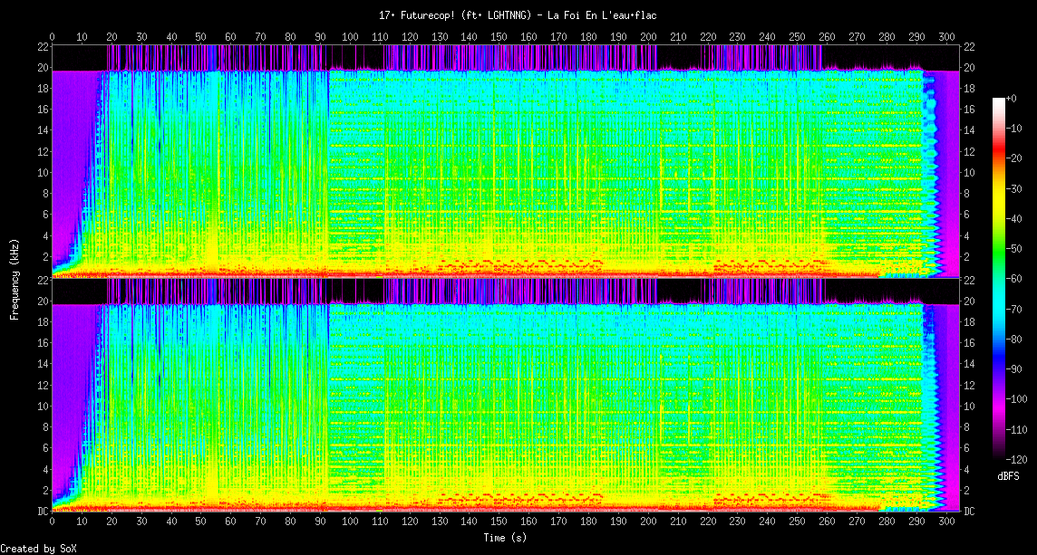Select the 150 tick on the bottom time axis
The width and height of the screenshot is (1037, 555).
(499, 522)
